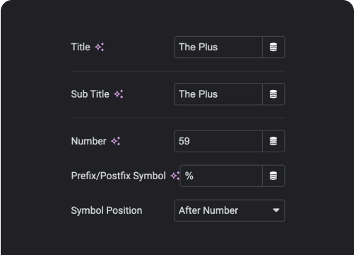Open AI sparkle tool beside Sub Title
This screenshot has width=354, height=255.
(119, 94)
